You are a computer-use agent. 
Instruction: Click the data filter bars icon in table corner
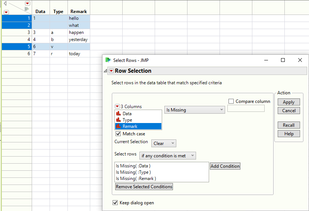(x=27, y=9)
